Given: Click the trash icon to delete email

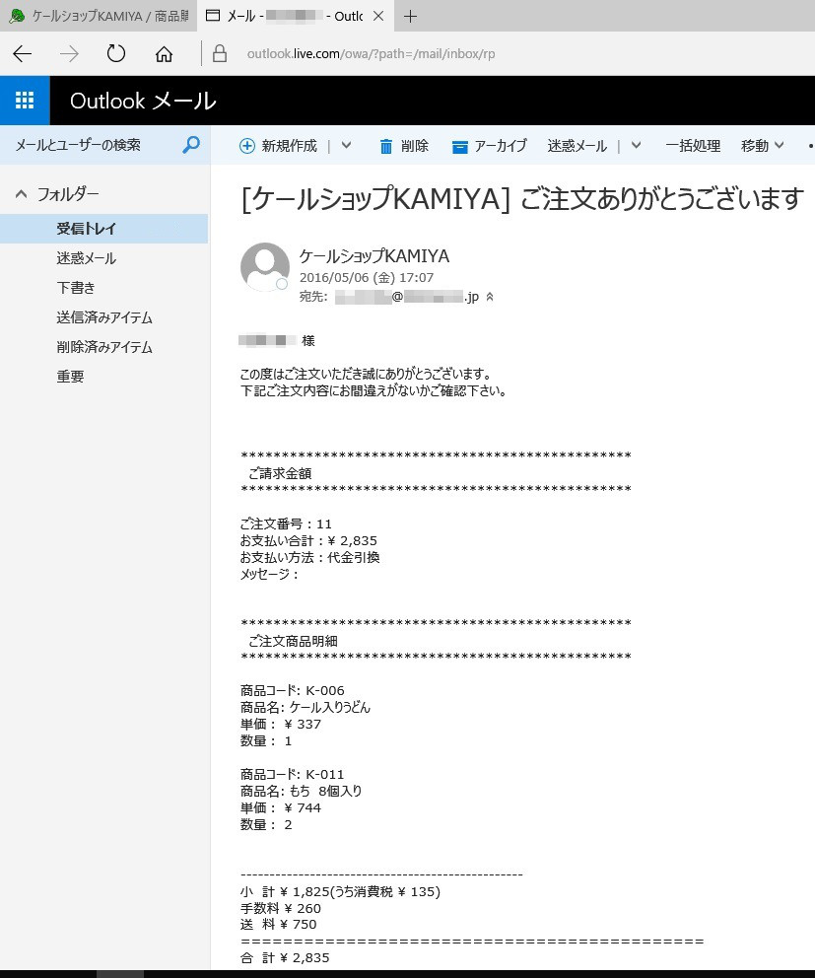Looking at the screenshot, I should pyautogui.click(x=386, y=146).
